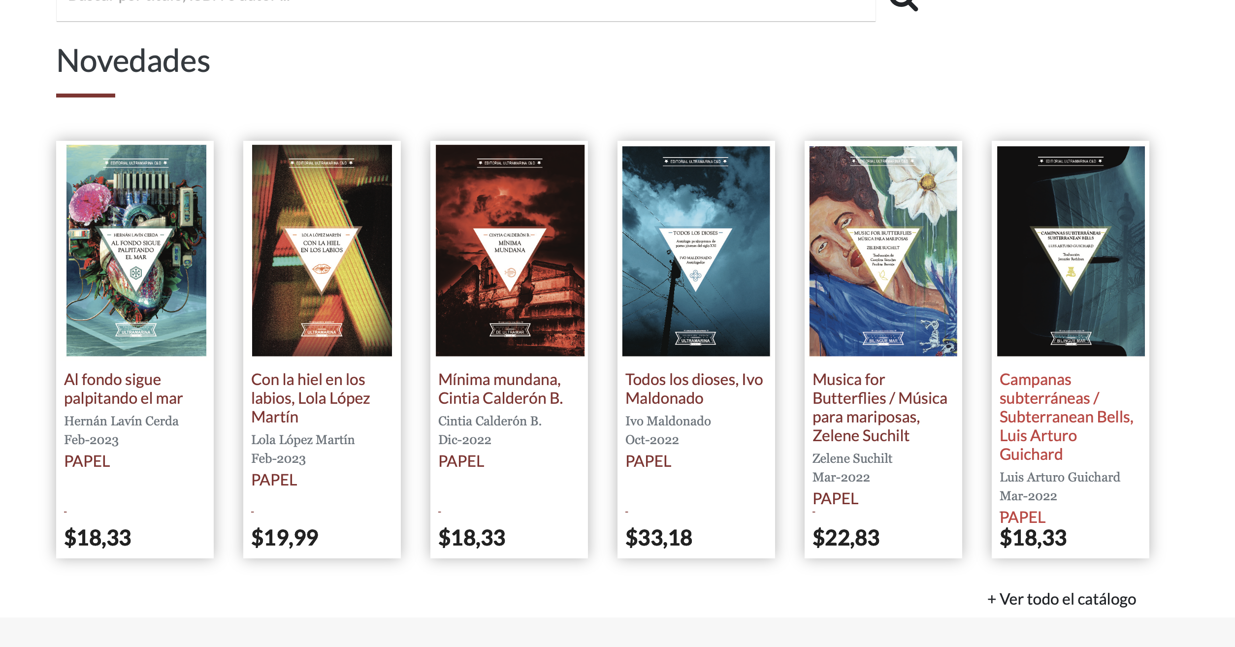Open the 'Todos los dioses, Ivo Maldonado' title
This screenshot has width=1235, height=647.
pos(694,389)
